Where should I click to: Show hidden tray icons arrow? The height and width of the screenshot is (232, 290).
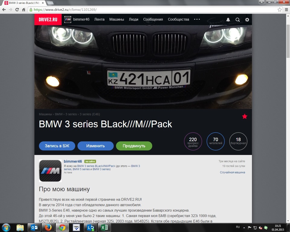tap(244, 227)
